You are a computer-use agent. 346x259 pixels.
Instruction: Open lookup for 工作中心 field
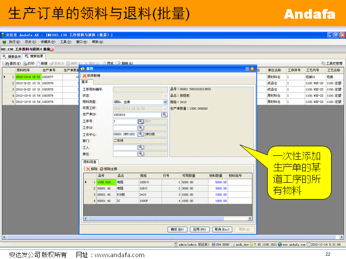141,134
